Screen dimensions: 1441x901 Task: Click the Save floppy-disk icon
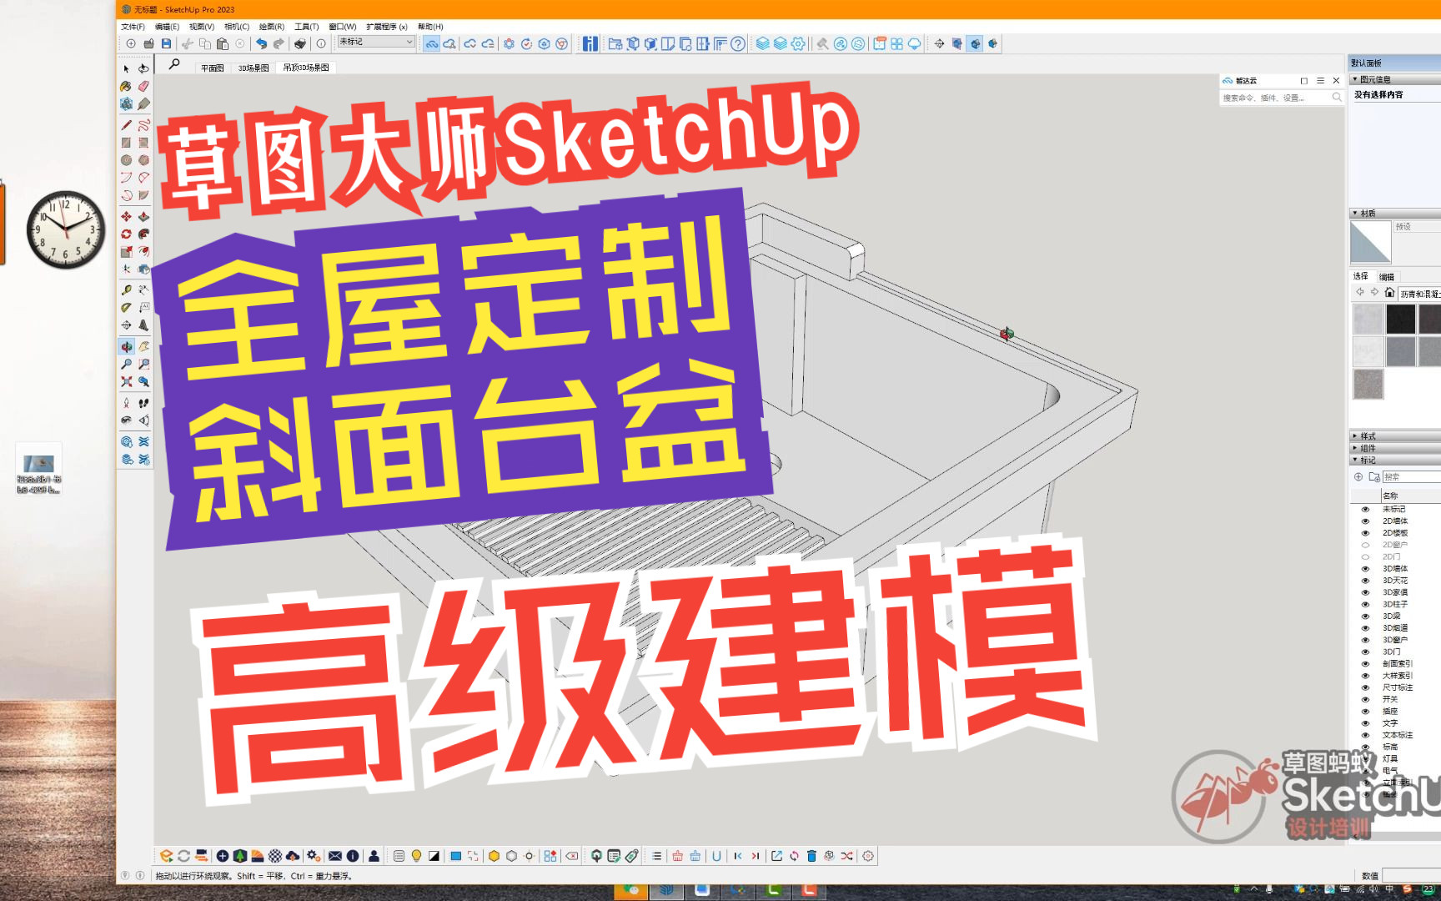pyautogui.click(x=166, y=43)
